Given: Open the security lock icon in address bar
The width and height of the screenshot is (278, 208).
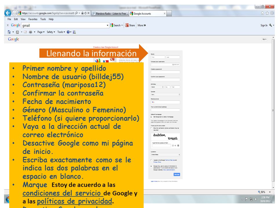Looking at the screenshot, I should pos(83,13).
